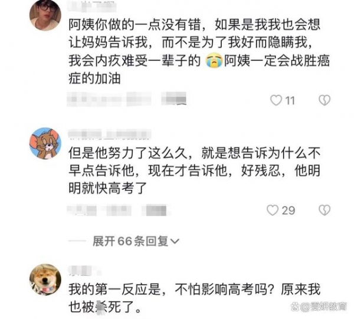
Task: Like the comment with 29 likes
Action: click(x=273, y=211)
